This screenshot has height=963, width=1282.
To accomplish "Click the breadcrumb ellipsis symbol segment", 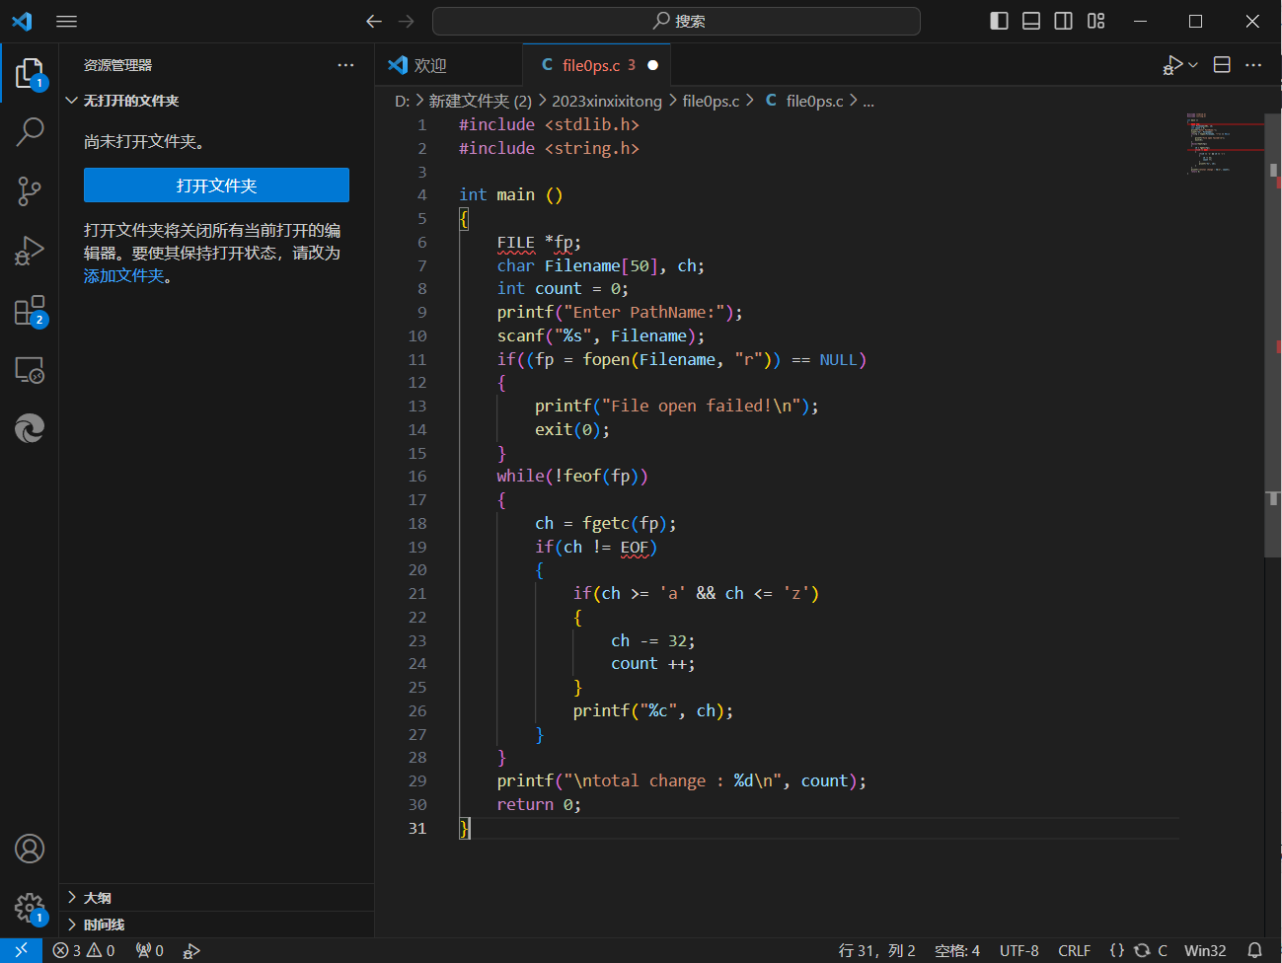I will tap(868, 101).
